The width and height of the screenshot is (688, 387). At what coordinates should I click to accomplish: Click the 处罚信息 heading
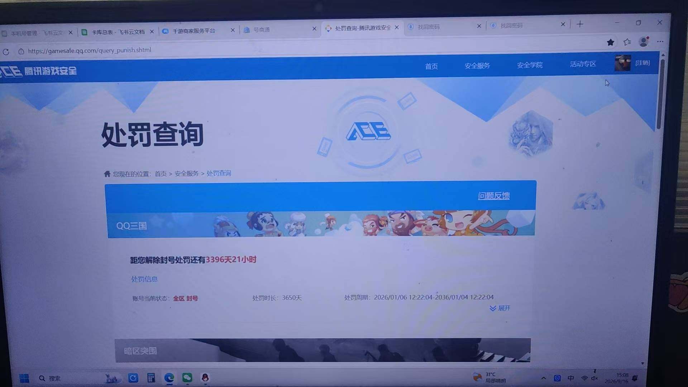pos(144,279)
